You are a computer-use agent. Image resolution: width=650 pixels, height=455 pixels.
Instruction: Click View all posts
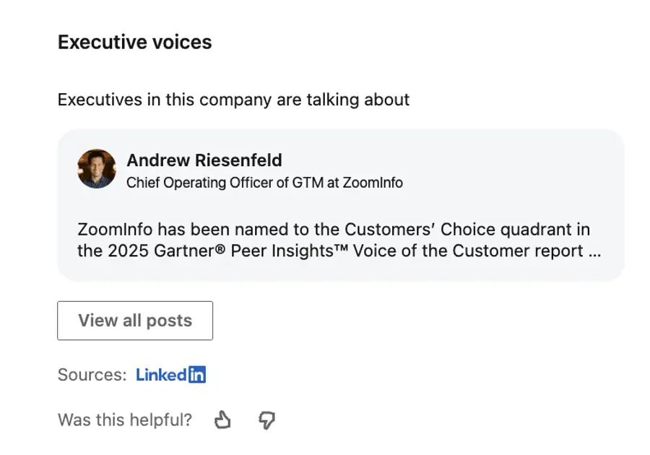(134, 321)
